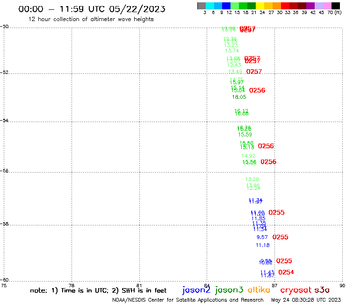Click latitude axis label -52
Viewport: 346px width, 304px height.
[4, 72]
